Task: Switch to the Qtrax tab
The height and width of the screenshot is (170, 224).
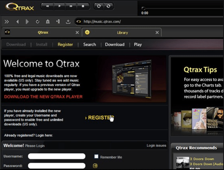Action: click(43, 33)
